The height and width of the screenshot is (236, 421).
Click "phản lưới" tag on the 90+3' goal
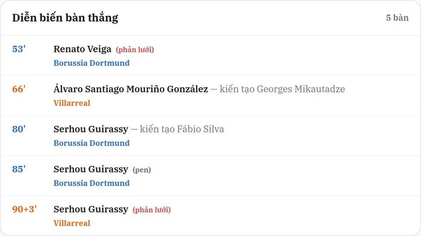tap(152, 210)
